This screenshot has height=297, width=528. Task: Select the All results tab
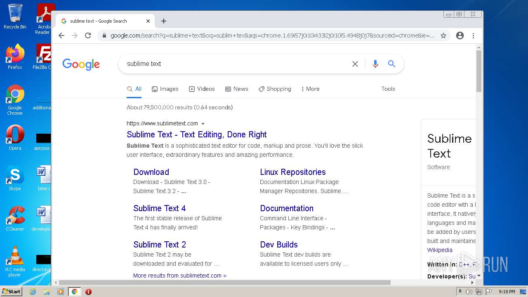coord(134,89)
